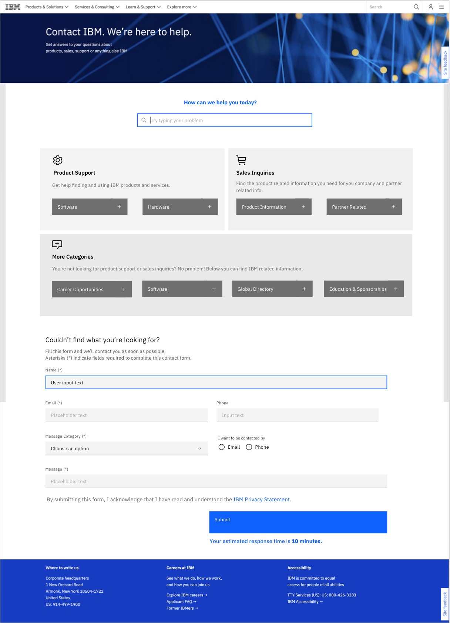Open the IBM Accessibility footer link
The height and width of the screenshot is (623, 450).
[x=305, y=602]
